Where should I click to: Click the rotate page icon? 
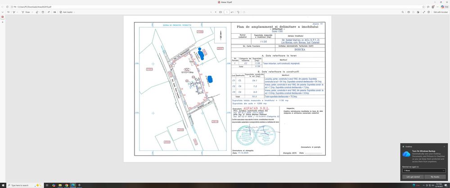coord(238,12)
